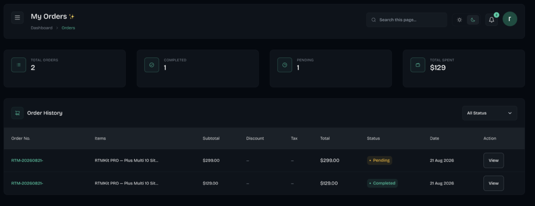This screenshot has width=535, height=206.
Task: Click the Total Spent $129 value
Action: pos(438,68)
